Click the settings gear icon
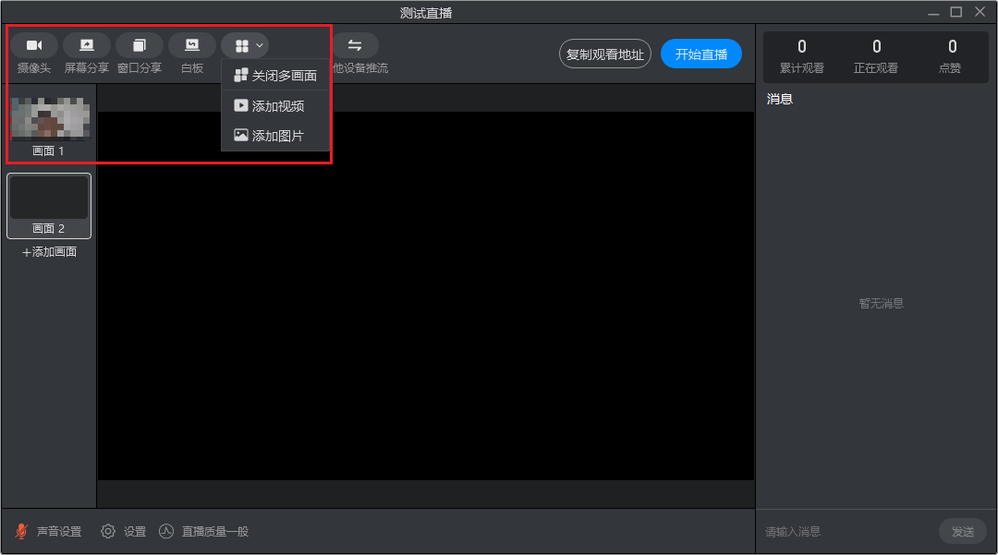Screen dimensions: 998x555 (108, 531)
